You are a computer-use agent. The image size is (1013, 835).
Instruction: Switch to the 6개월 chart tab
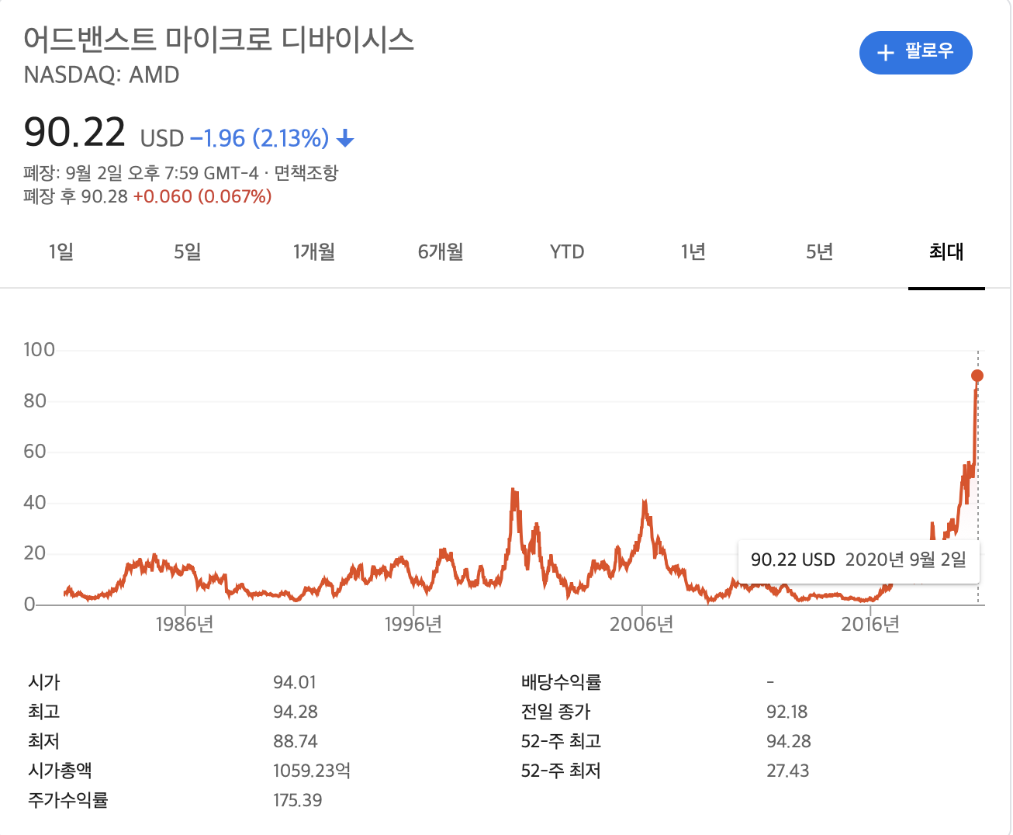point(441,251)
